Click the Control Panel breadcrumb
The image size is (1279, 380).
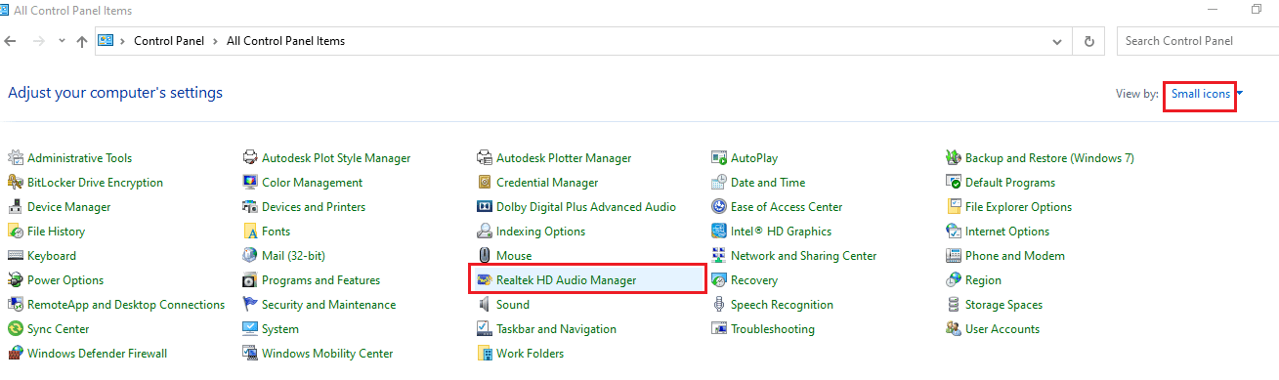point(169,41)
